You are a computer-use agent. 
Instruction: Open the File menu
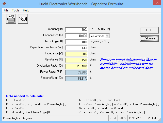tap(6, 10)
